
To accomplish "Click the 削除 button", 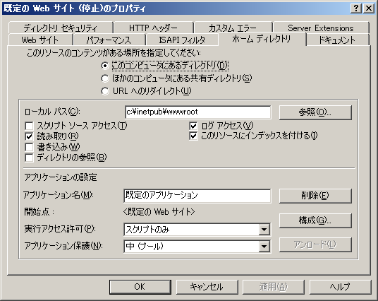I will (315, 196).
